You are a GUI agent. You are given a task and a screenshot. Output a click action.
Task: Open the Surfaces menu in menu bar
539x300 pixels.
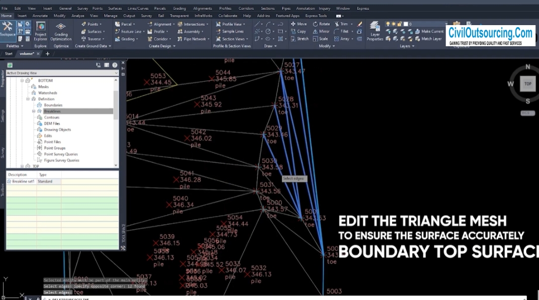pos(115,8)
